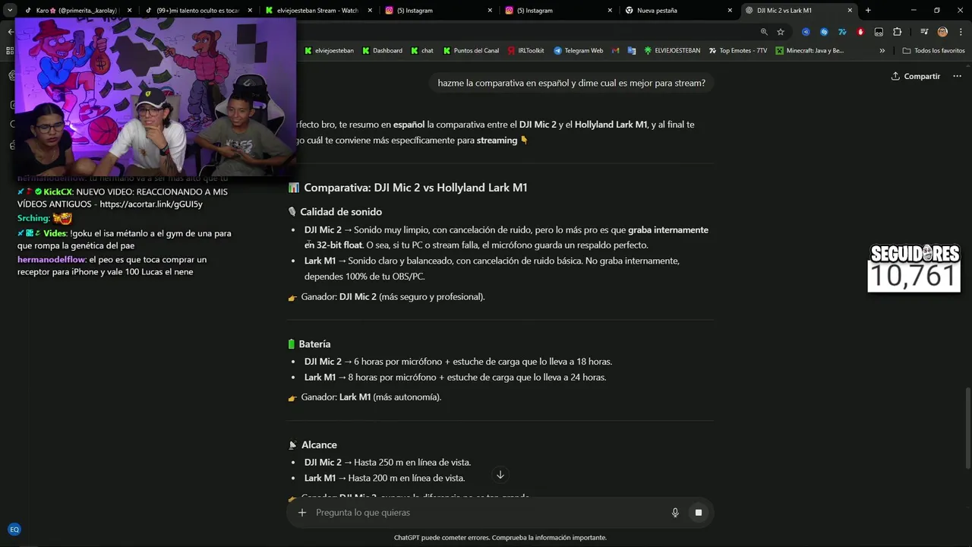The height and width of the screenshot is (547, 972).
Task: Click the round EQ badge at bottom-left
Action: point(14,530)
